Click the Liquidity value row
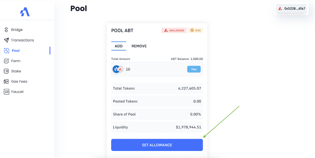 157,127
